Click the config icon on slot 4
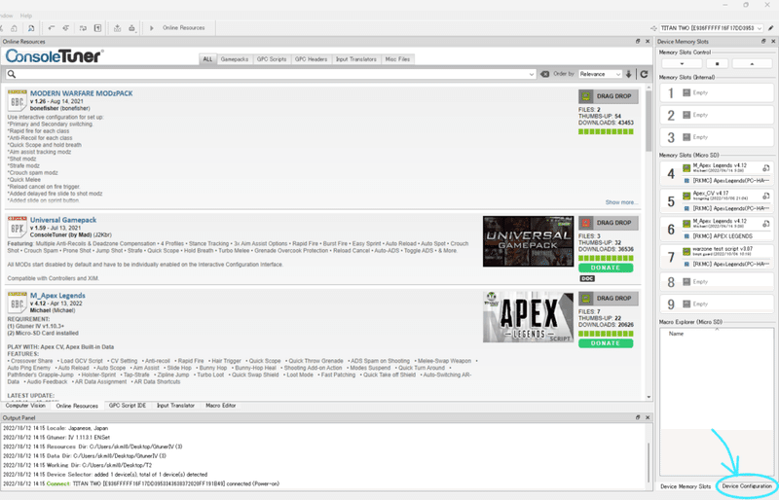 pyautogui.click(x=766, y=168)
